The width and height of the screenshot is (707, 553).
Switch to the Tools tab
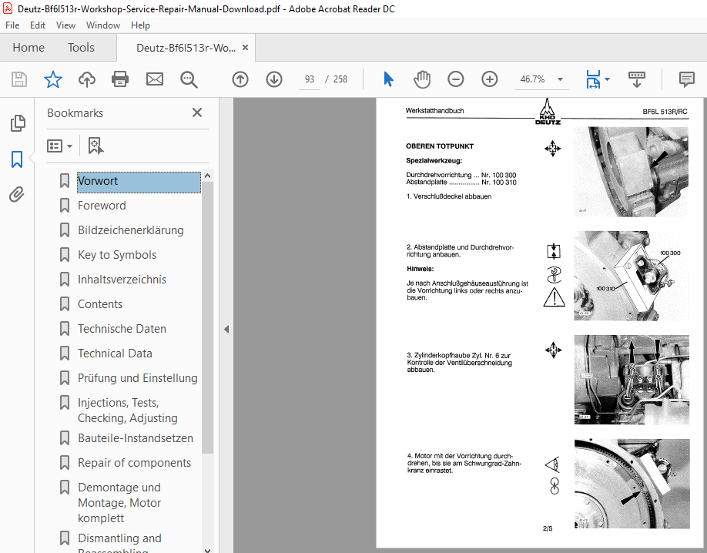(x=81, y=47)
